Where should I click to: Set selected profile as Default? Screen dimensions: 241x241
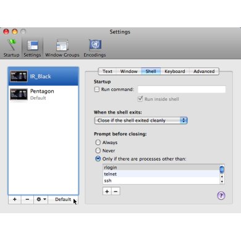63,200
